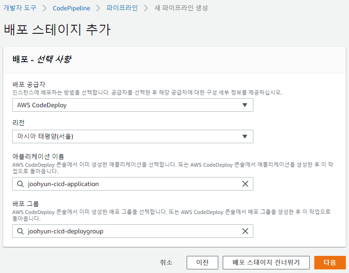Click the 애플리케이션 이름 label

(x=38, y=156)
